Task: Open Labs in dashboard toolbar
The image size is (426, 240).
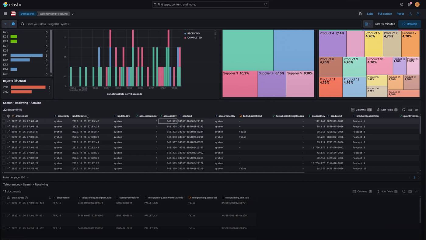Action: pos(370,14)
